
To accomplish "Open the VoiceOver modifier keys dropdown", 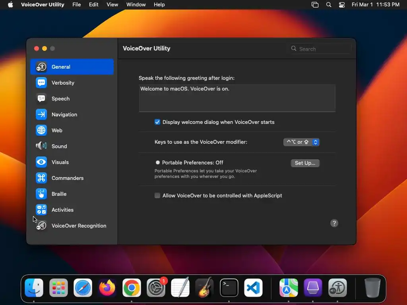I will click(x=301, y=142).
